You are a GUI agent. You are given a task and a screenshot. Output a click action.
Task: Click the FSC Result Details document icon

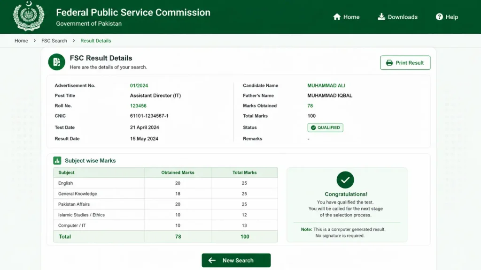pos(57,62)
